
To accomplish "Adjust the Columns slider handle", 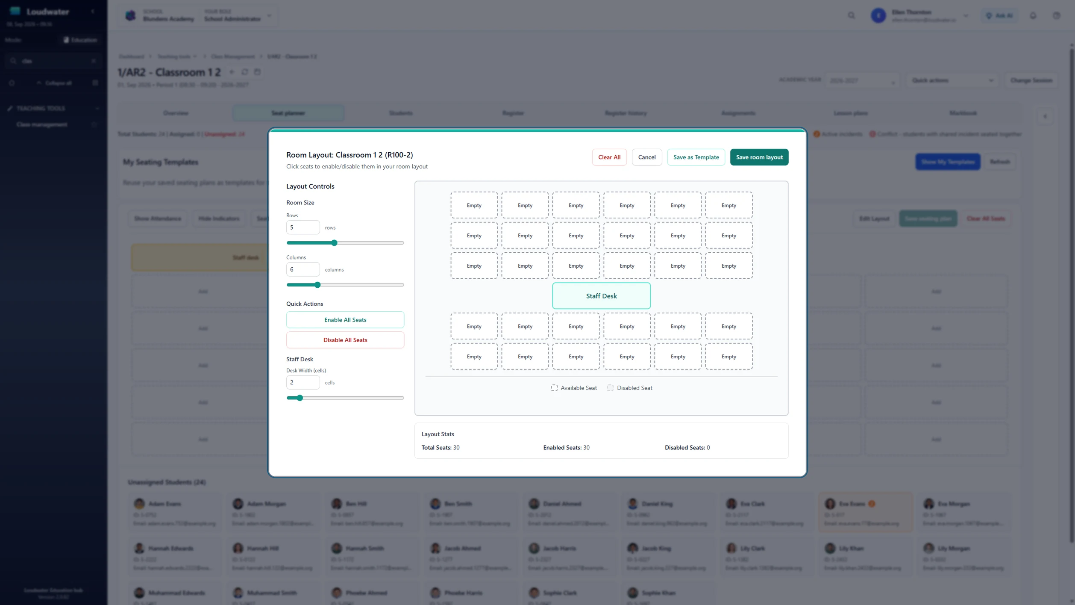I will click(317, 285).
